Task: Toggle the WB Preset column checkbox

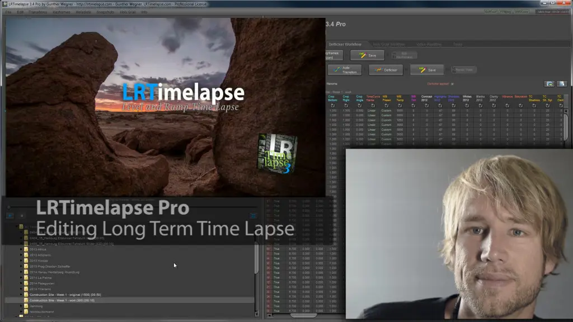Action: pyautogui.click(x=386, y=106)
